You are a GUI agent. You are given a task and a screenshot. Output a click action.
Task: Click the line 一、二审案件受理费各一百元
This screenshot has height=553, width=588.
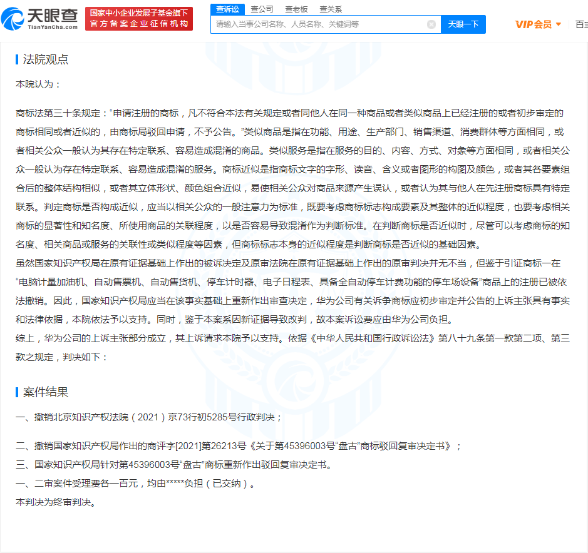[x=135, y=484]
